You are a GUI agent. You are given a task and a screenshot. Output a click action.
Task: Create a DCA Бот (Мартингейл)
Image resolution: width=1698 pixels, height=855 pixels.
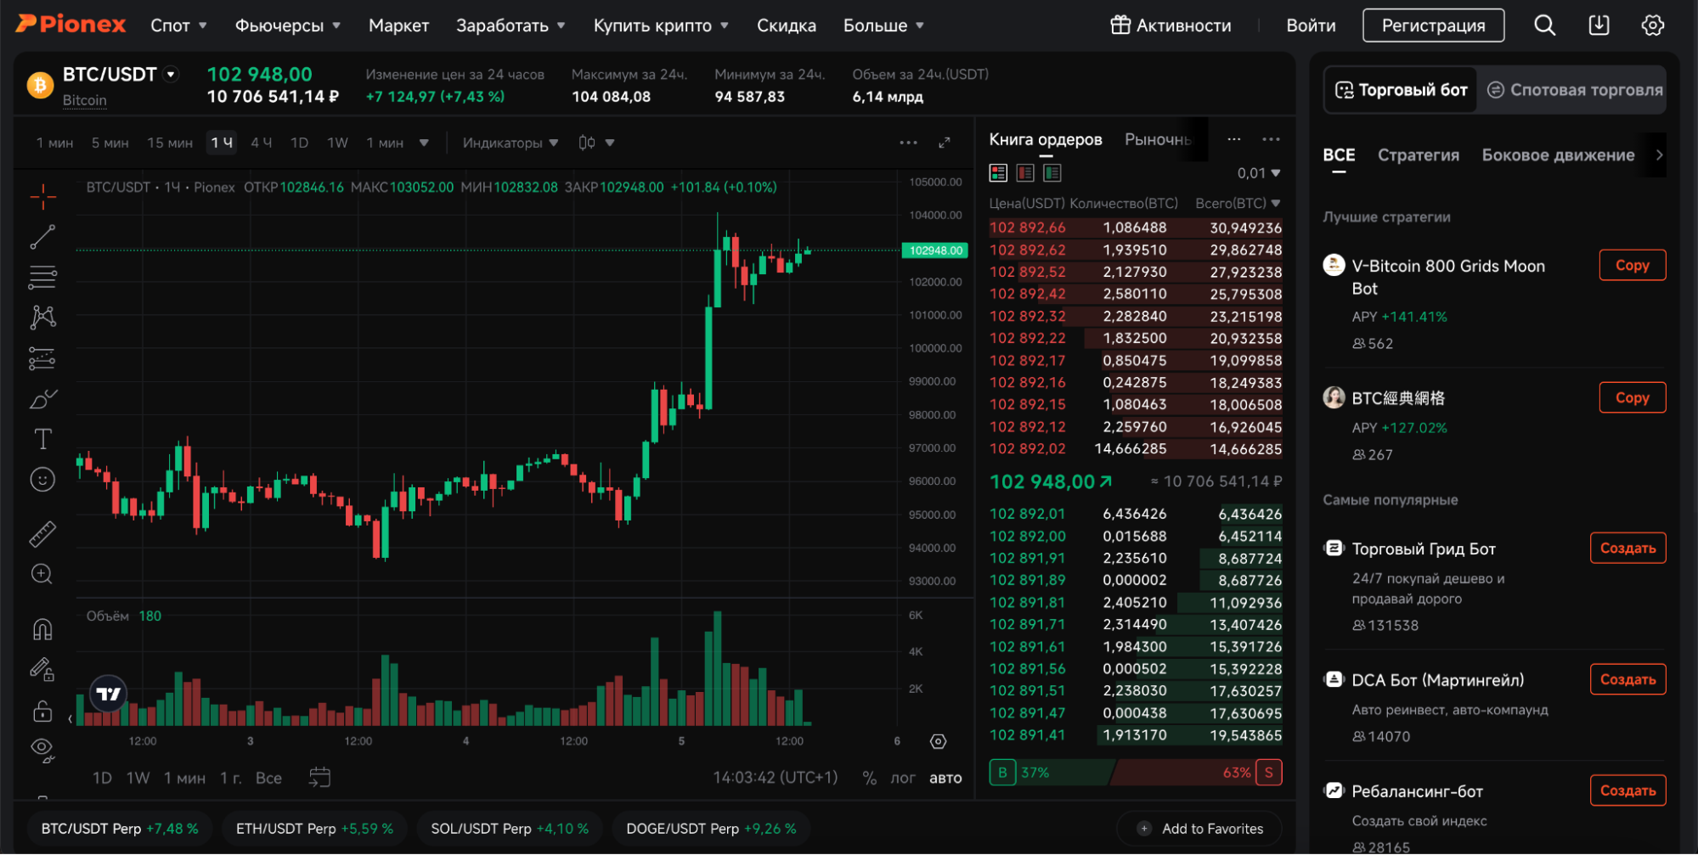click(x=1627, y=679)
